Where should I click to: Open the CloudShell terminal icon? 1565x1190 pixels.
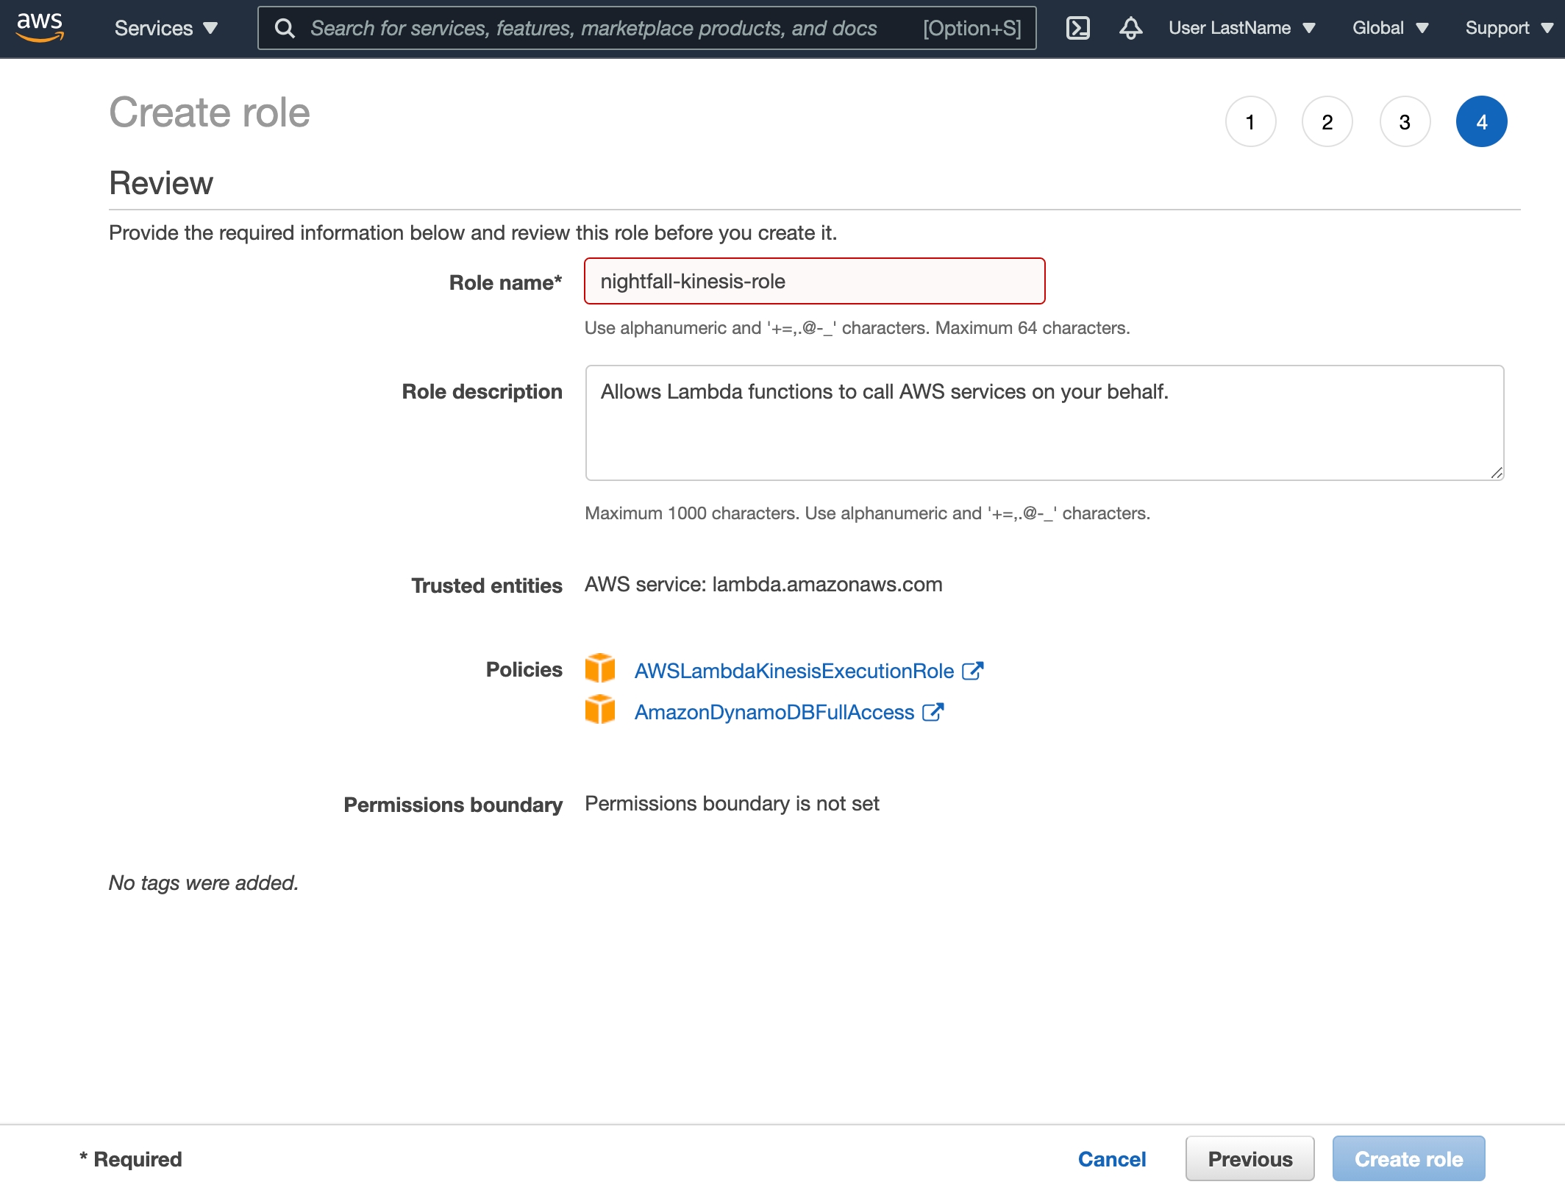point(1077,28)
